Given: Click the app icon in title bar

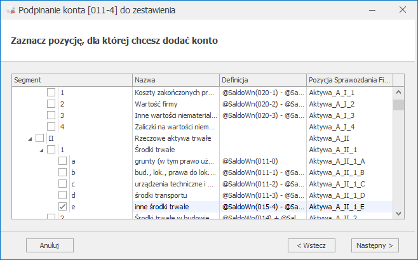Looking at the screenshot, I should 9,11.
